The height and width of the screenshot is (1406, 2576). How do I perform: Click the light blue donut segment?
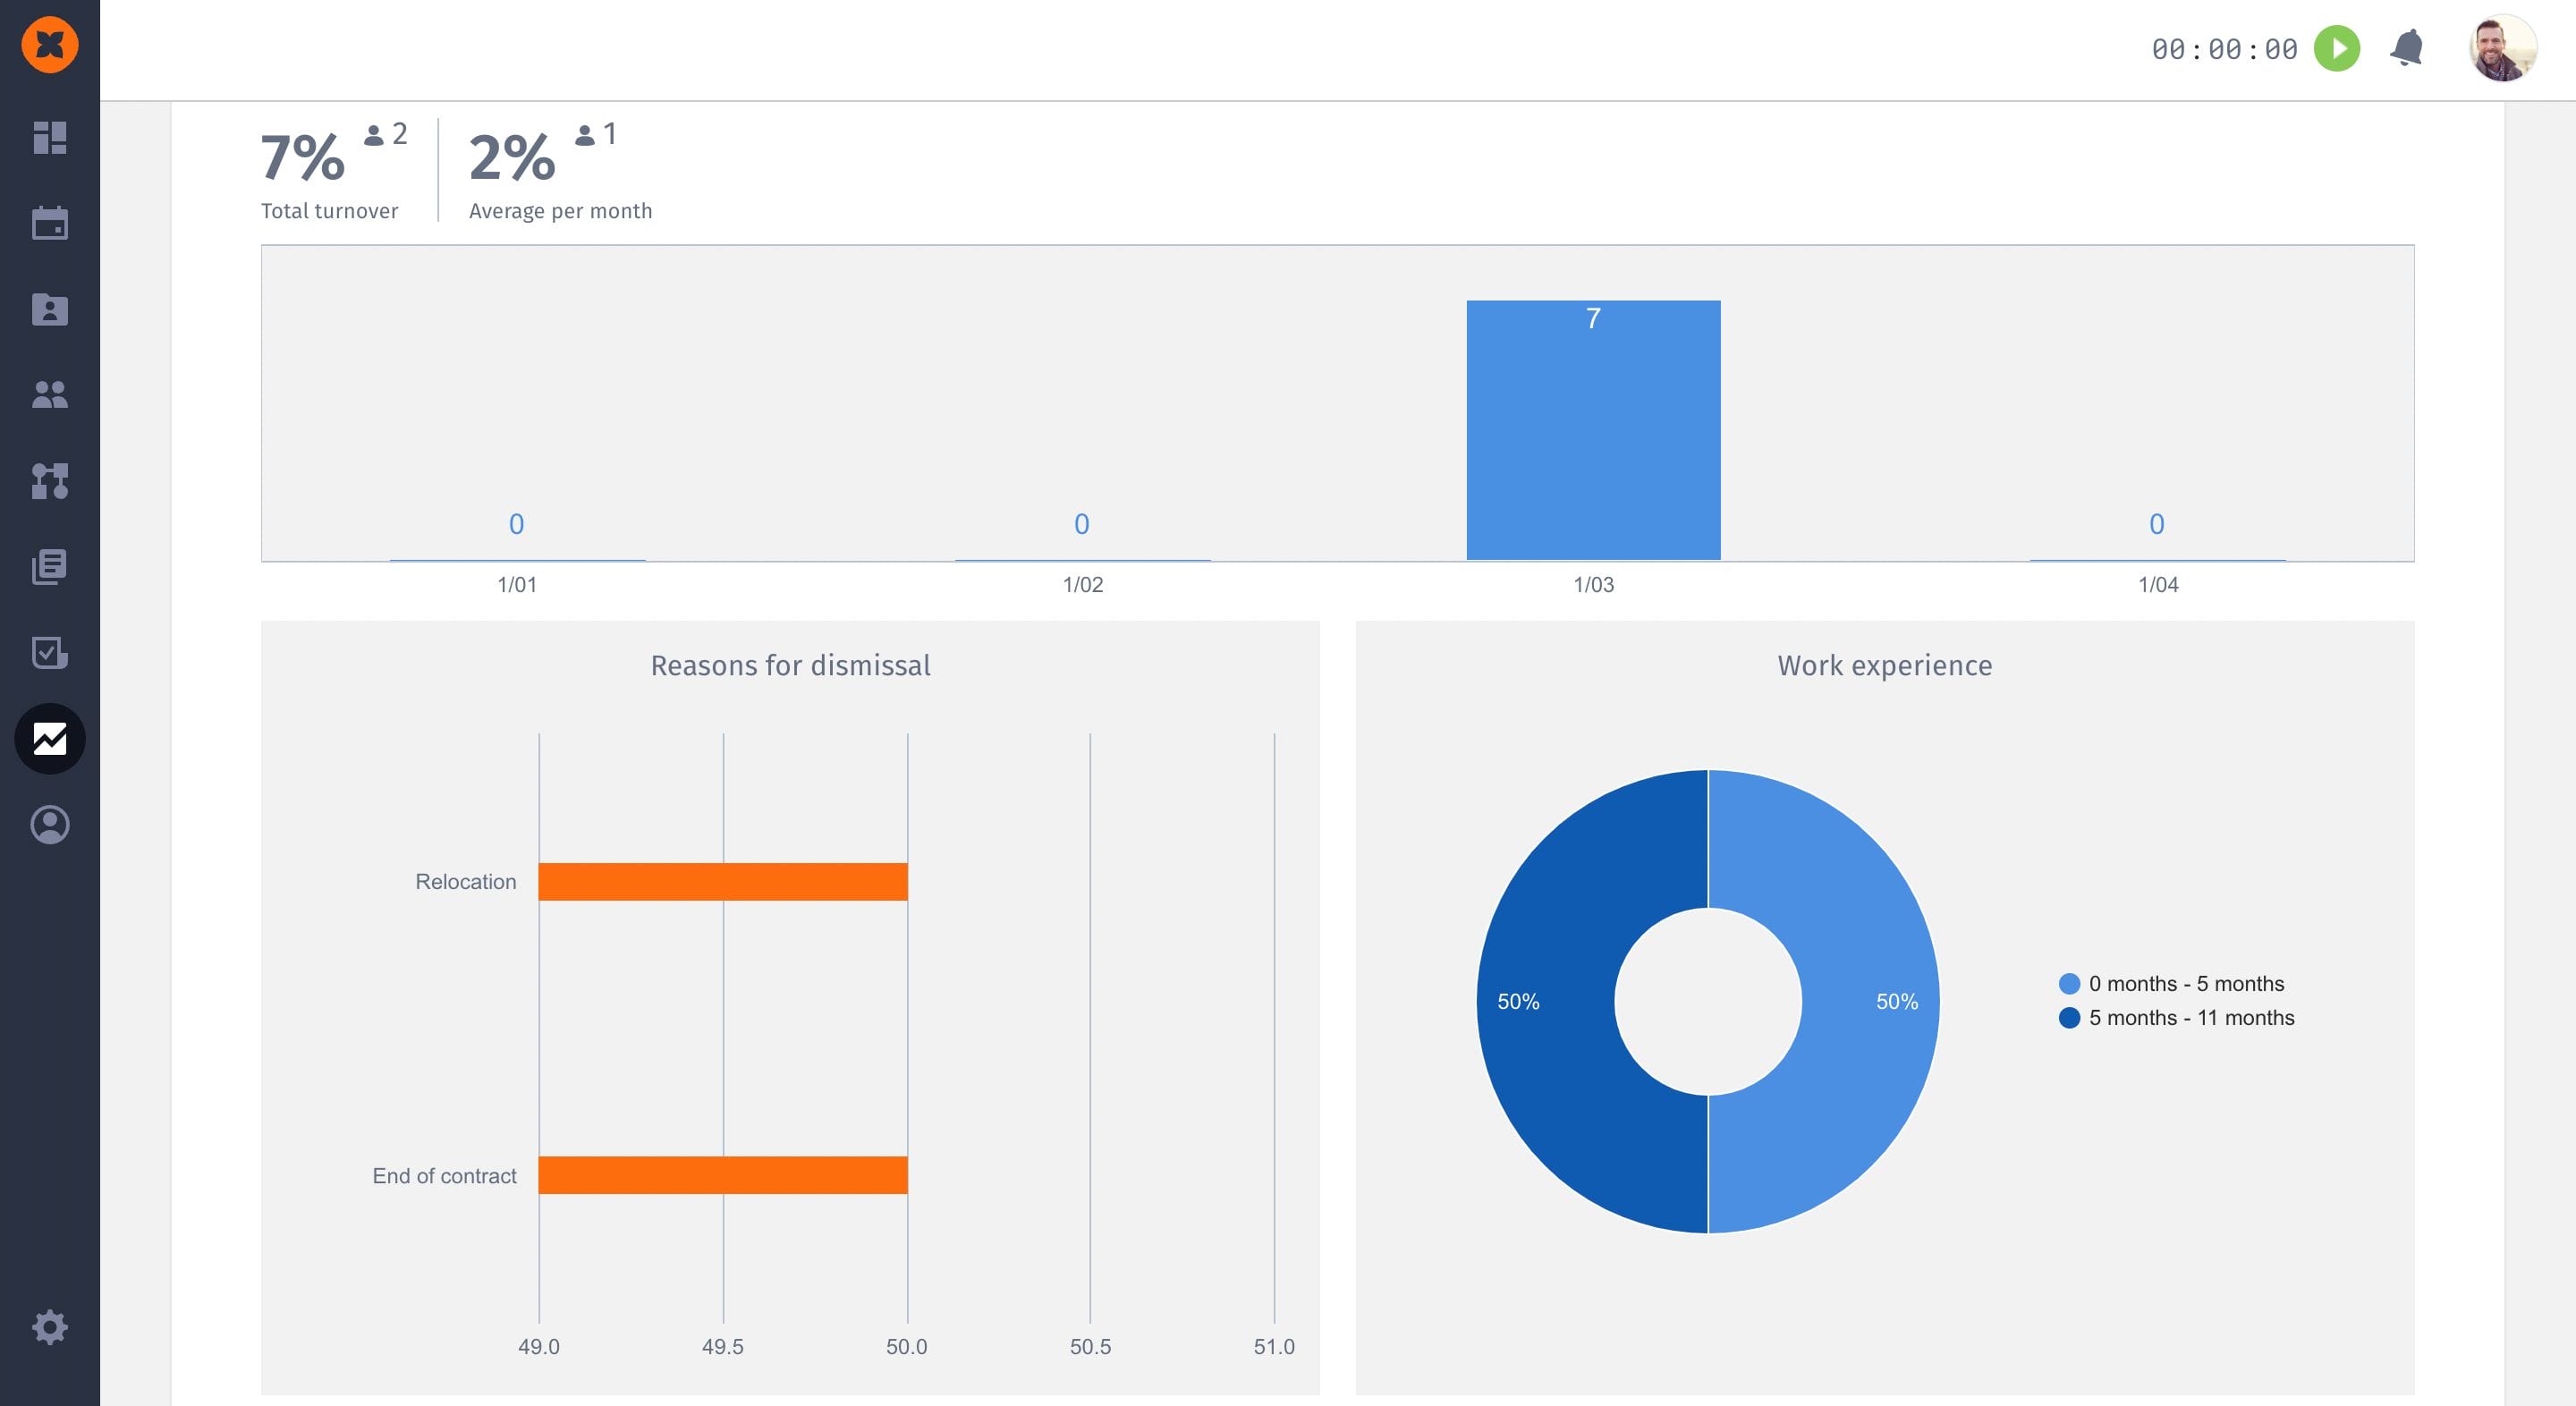coord(1870,1001)
